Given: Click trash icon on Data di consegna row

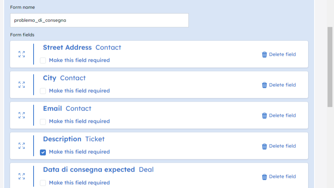Looking at the screenshot, I should (264, 176).
